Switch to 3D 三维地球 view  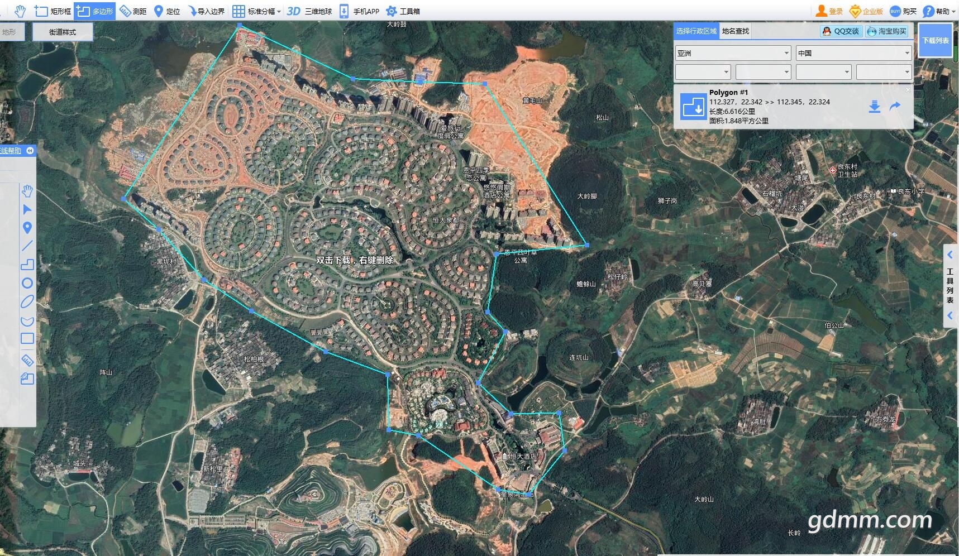309,11
